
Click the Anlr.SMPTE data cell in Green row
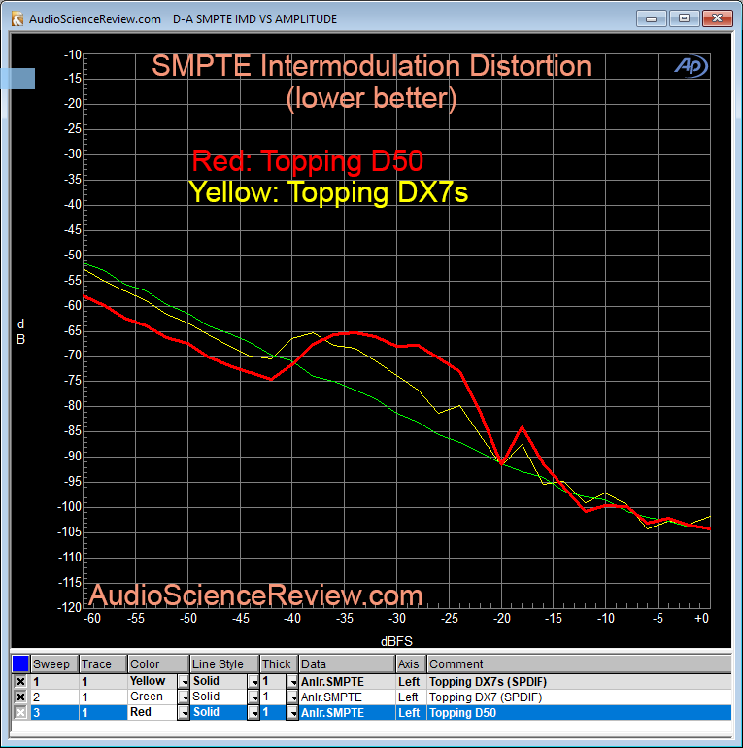point(347,697)
